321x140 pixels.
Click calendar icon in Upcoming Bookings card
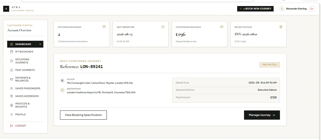[104, 27]
